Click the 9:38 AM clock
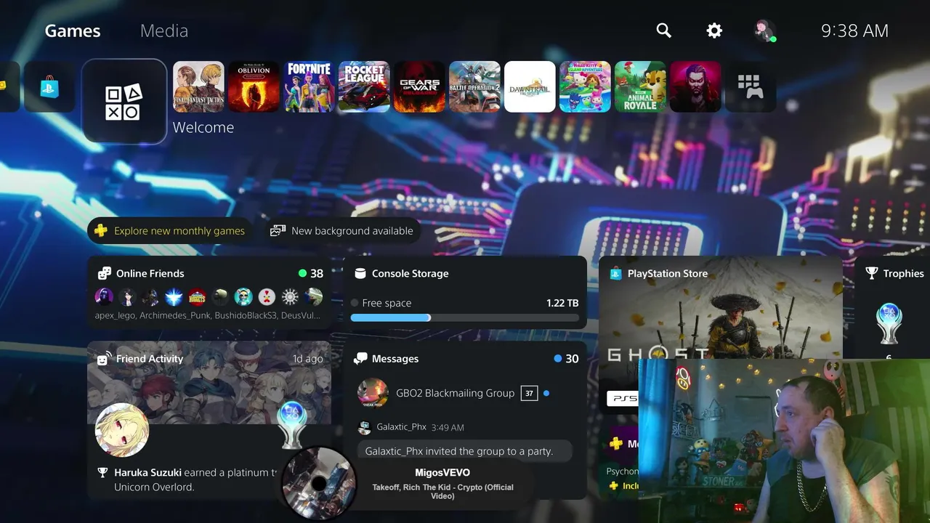Image resolution: width=930 pixels, height=523 pixels. click(854, 31)
